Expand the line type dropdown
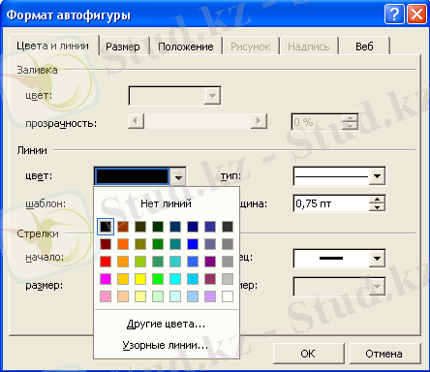The width and height of the screenshot is (430, 372). (377, 176)
